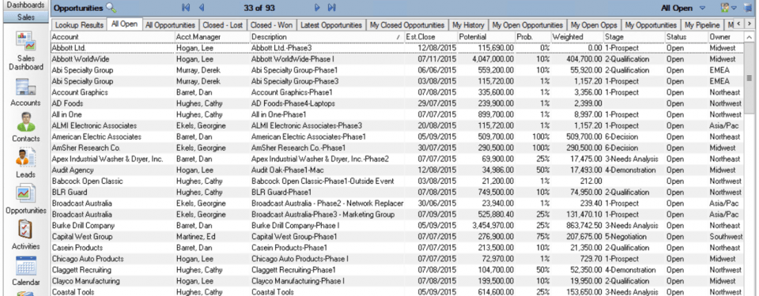Click the people group icon in header
Viewport: 759px width, 296px height.
coord(725,8)
